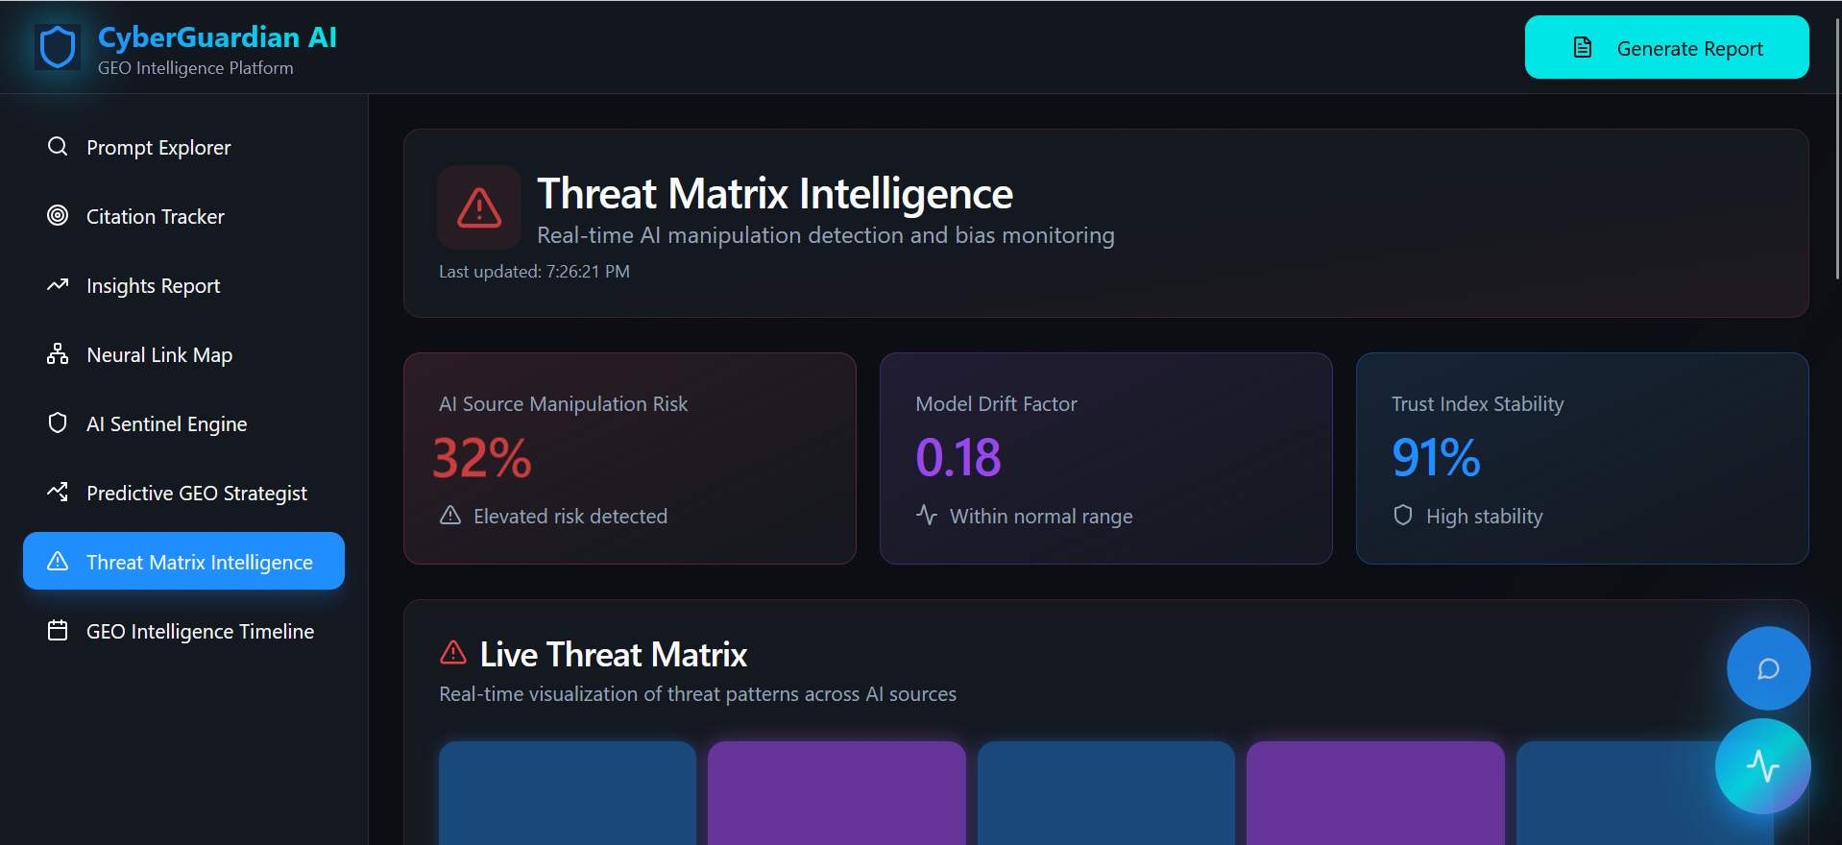Click the first blue threat matrix tile
The image size is (1842, 845).
pyautogui.click(x=568, y=793)
